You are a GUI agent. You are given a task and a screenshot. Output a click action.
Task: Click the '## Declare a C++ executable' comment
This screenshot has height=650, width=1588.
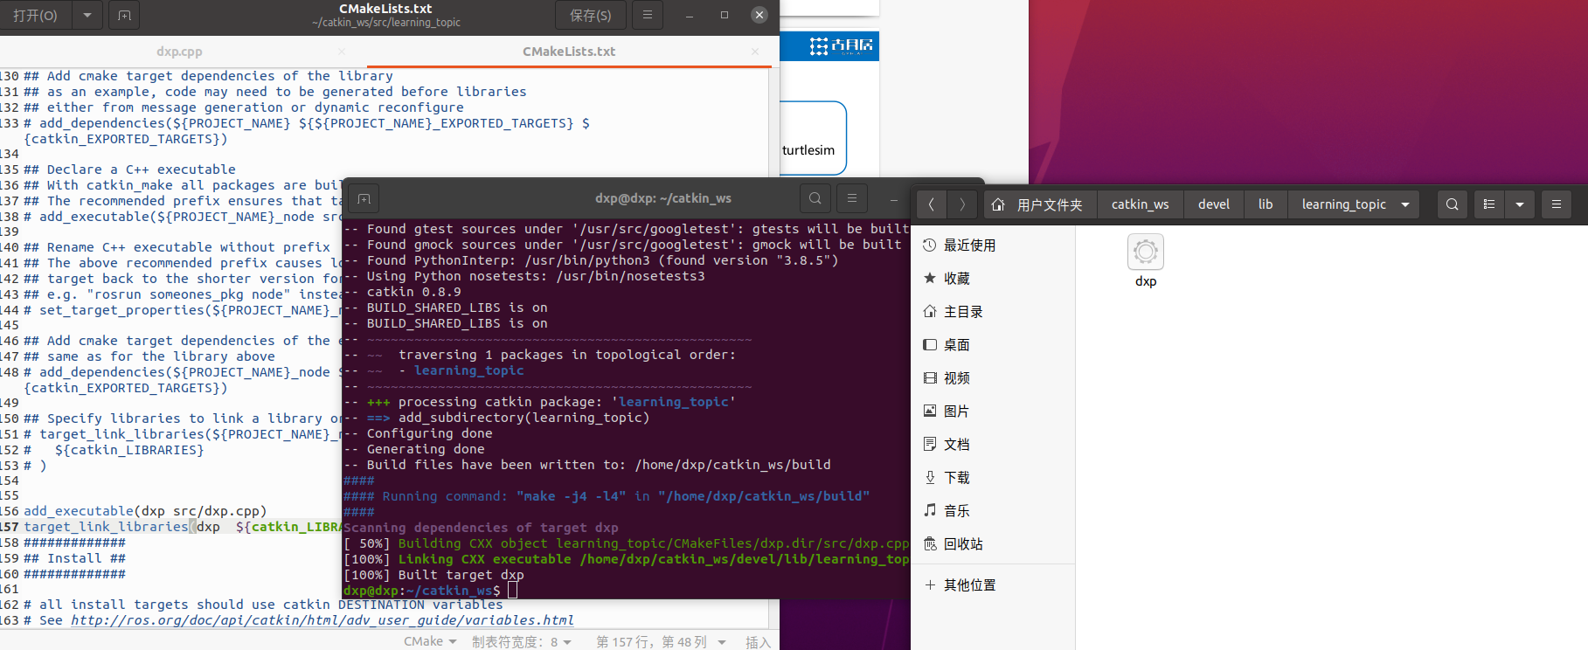[x=129, y=169]
